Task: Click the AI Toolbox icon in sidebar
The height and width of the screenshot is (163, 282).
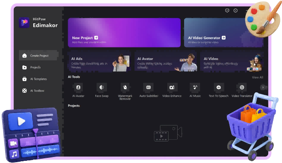Action: 25,91
